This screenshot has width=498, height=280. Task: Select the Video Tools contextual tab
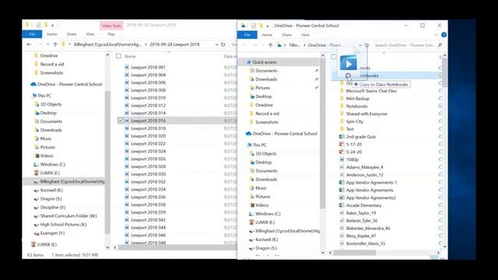[111, 26]
